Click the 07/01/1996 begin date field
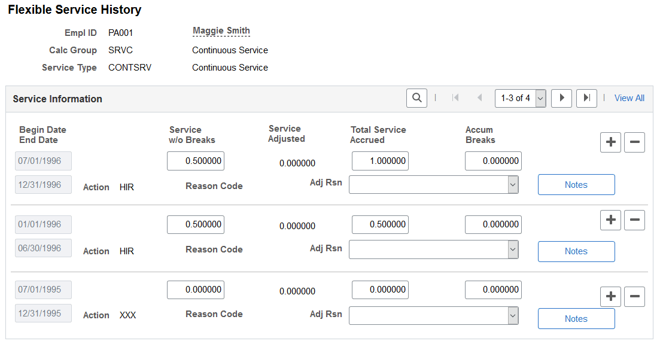Viewport: 663px width, 344px height. click(x=43, y=161)
